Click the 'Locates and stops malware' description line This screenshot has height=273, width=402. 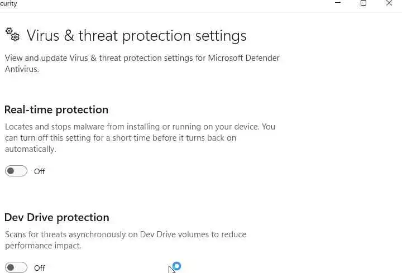point(140,127)
